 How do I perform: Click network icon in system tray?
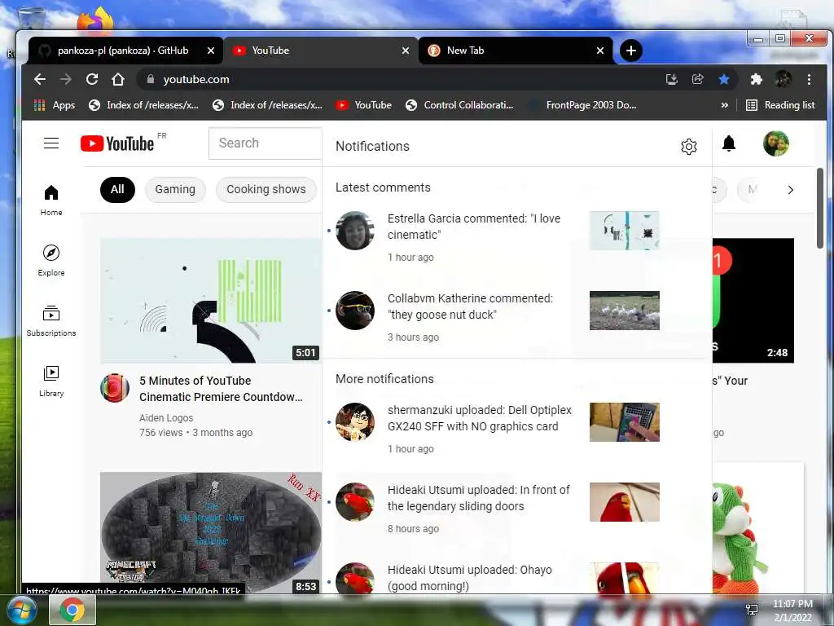[x=752, y=610]
